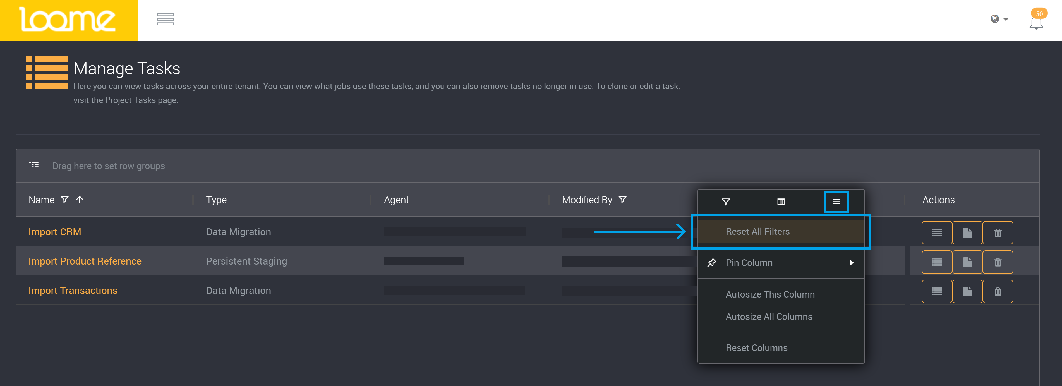Toggle the ascending sort arrow on Name
1062x386 pixels.
(x=80, y=200)
